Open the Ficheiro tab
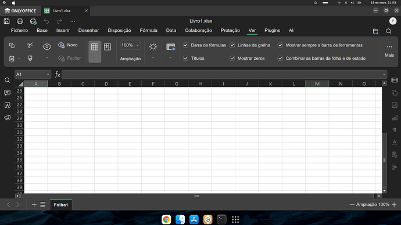The height and width of the screenshot is (225, 401). coord(19,30)
